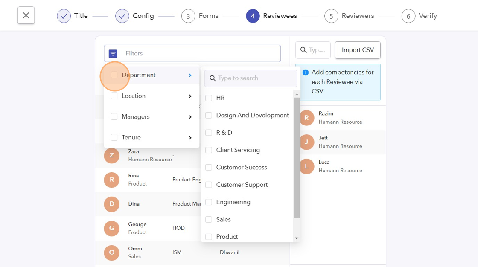Click the magnifier icon in department search

coord(213,78)
